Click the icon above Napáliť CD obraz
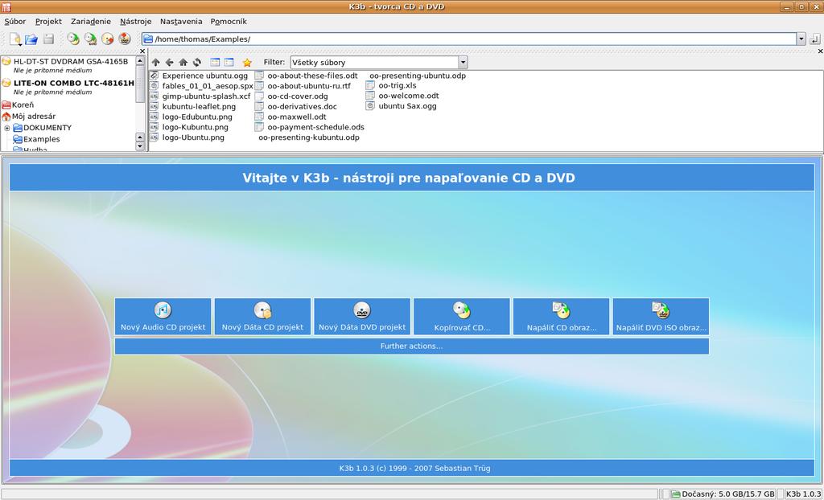Image resolution: width=824 pixels, height=500 pixels. click(561, 309)
